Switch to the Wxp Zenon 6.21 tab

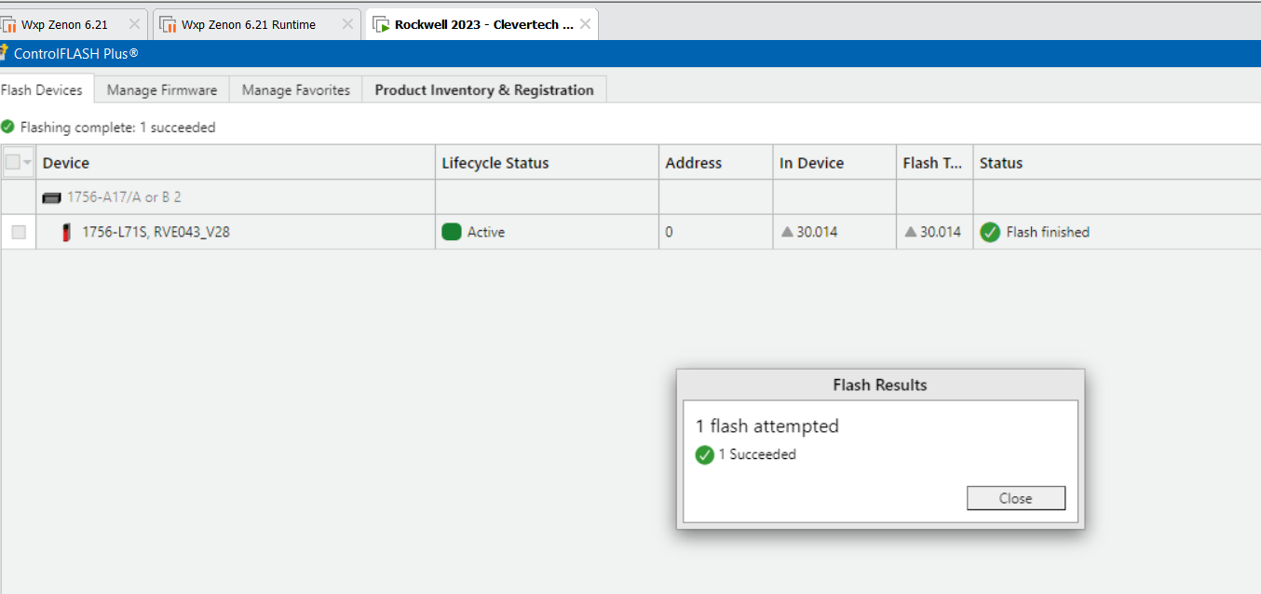point(73,24)
